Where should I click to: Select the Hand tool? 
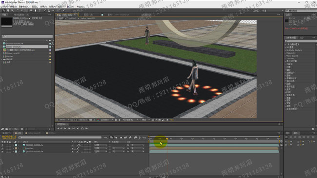8,11
